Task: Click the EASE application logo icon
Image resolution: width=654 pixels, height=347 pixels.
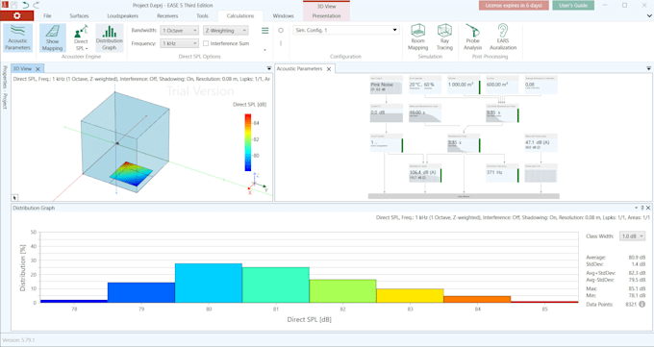Action: [5, 5]
